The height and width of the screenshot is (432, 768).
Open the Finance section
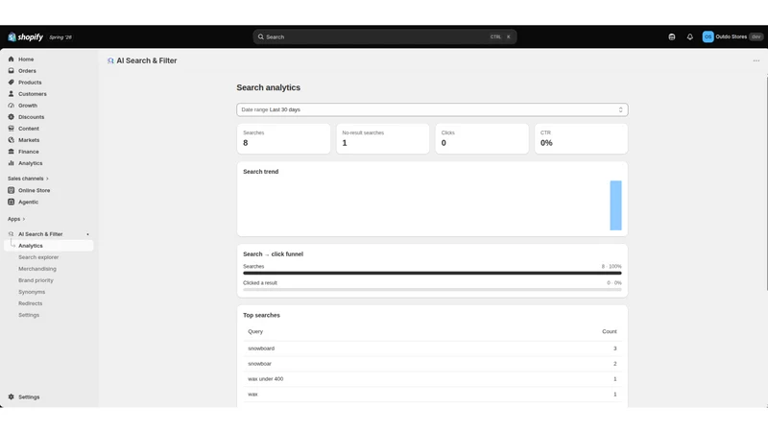(29, 152)
